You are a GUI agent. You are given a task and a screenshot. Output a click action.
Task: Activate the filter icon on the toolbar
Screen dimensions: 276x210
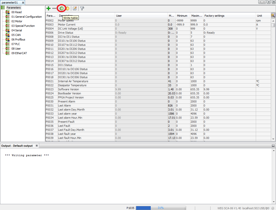pos(82,8)
